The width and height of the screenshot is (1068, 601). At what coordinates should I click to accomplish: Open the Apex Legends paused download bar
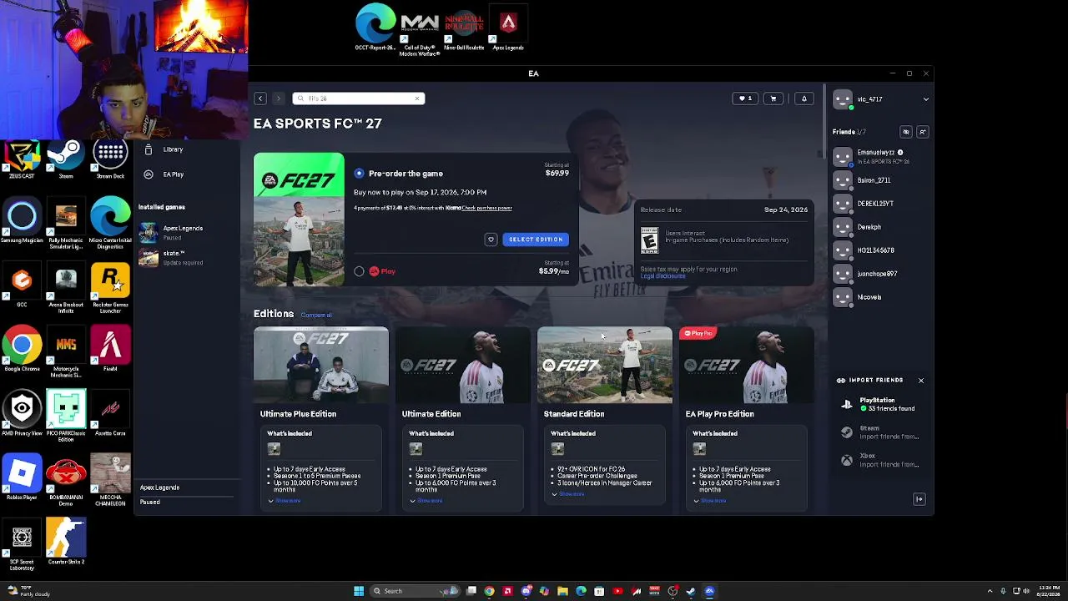(x=188, y=494)
